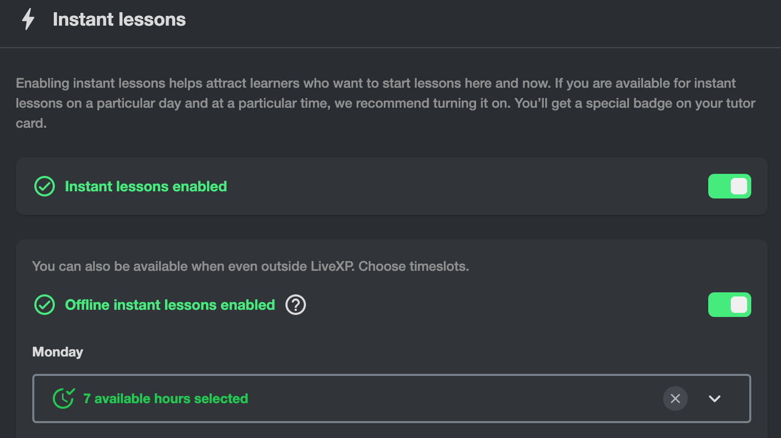Click the blank center of the Instant lessons enabled card

461,186
